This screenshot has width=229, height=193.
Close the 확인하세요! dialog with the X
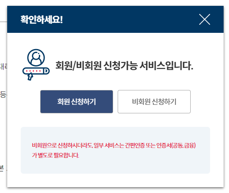(205, 19)
